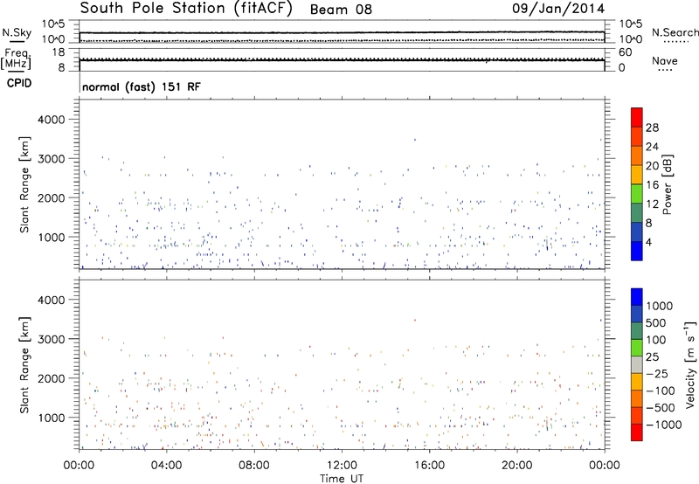Click the 'CPID' label
This screenshot has height=484, width=699.
19,83
